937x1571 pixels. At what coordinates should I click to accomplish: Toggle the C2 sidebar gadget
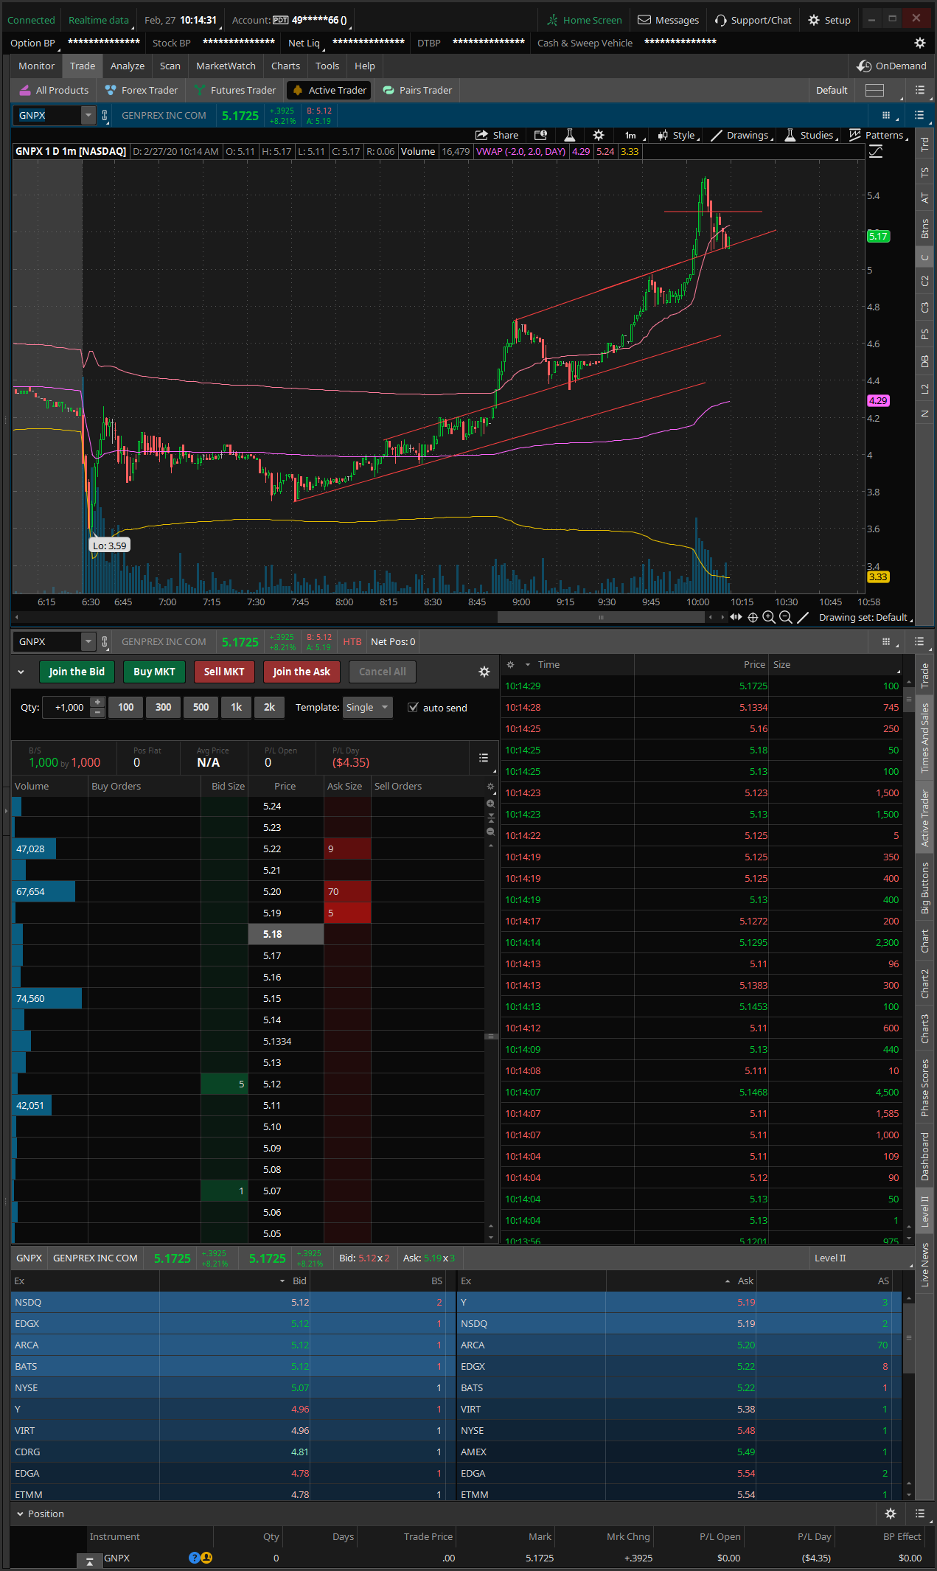coord(925,281)
